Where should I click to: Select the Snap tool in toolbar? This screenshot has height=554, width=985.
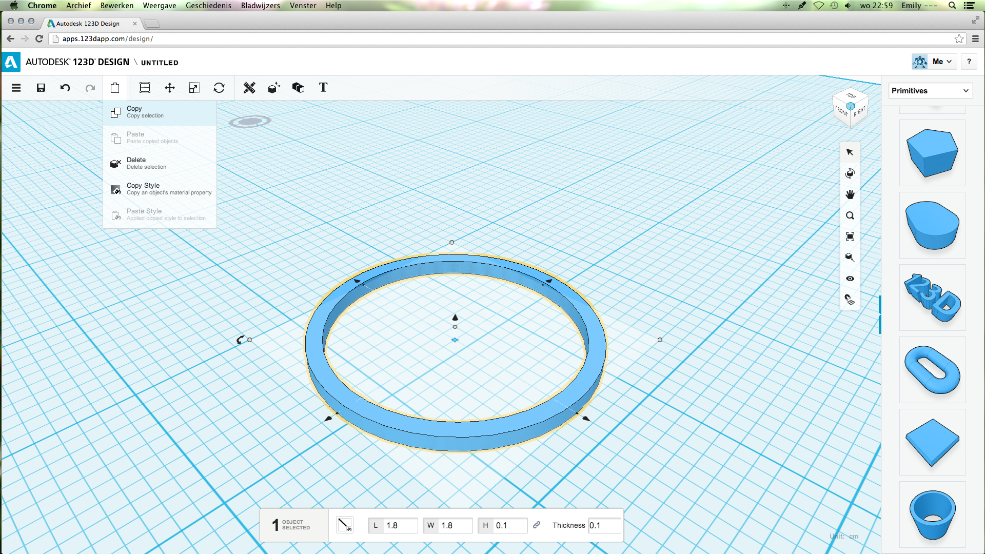(145, 88)
